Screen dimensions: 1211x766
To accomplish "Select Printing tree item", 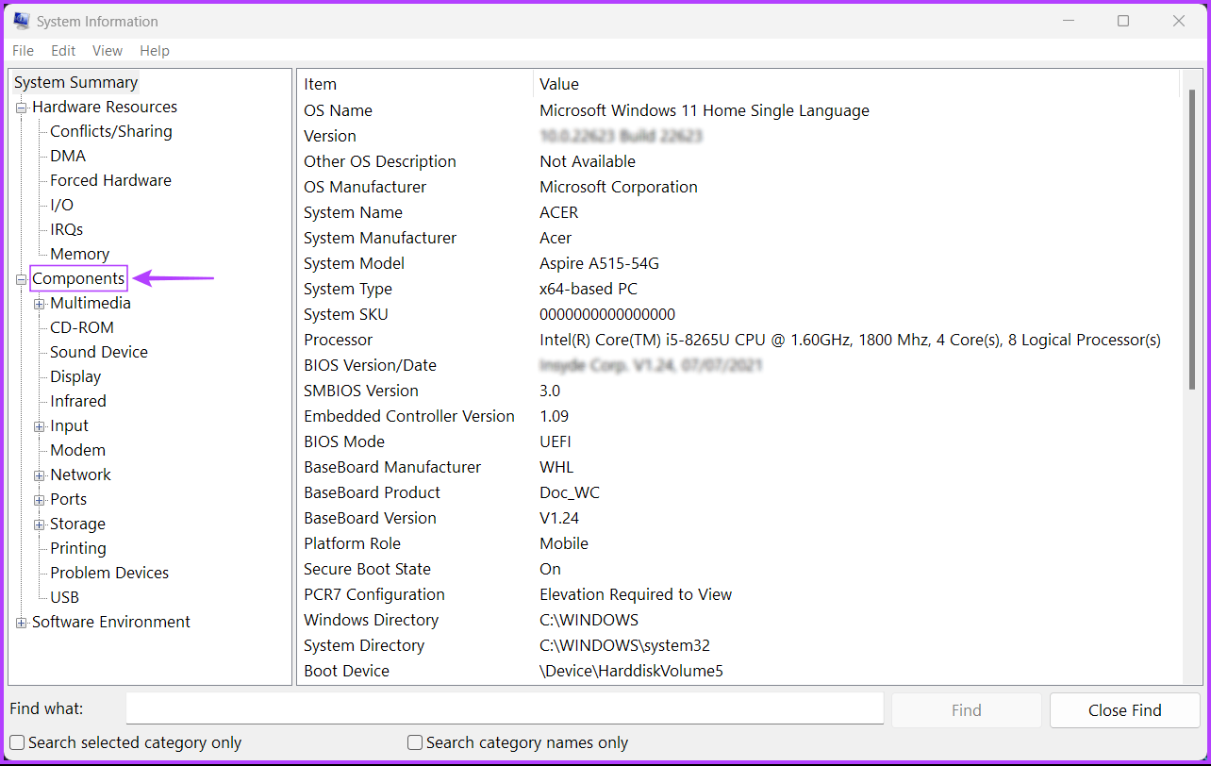I will point(78,548).
